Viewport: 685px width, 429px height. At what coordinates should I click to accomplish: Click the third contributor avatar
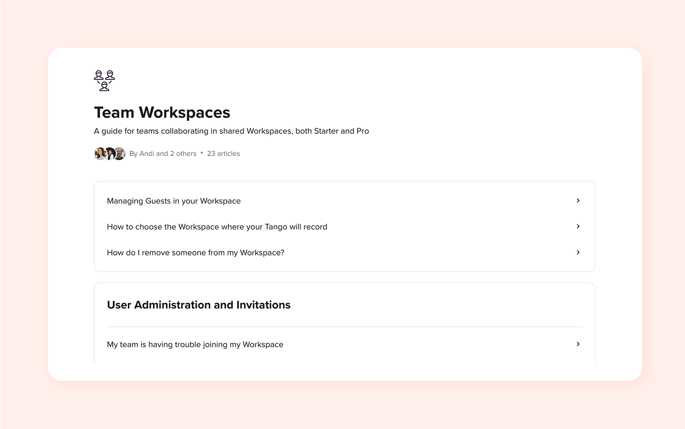tap(119, 153)
